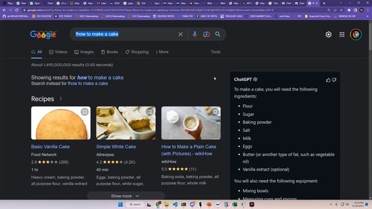Give thumbs down to ChatGPT answer
372x209 pixels.
point(334,80)
